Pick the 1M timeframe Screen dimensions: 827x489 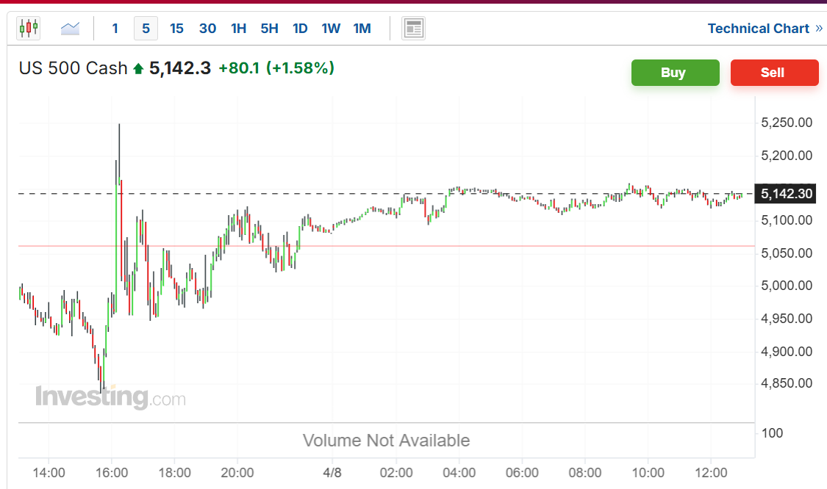click(362, 29)
